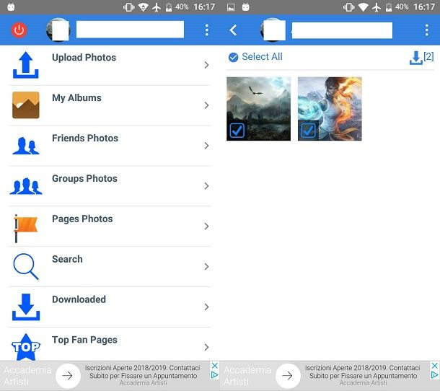Screen dimensions: 440x391
Task: Tap the image notification icon in right status bar
Action: tap(231, 7)
